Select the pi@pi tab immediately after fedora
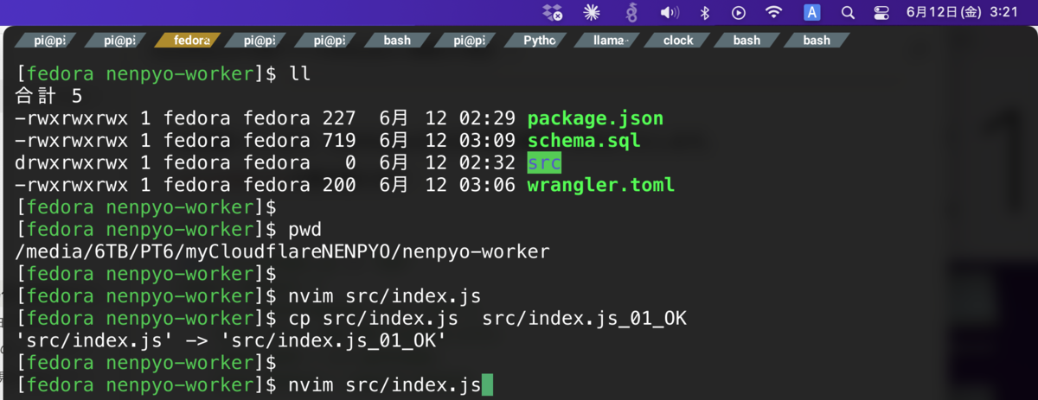The width and height of the screenshot is (1038, 400). [259, 40]
